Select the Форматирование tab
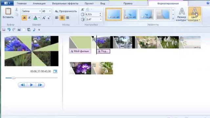The image size is (210, 118). pos(168,4)
